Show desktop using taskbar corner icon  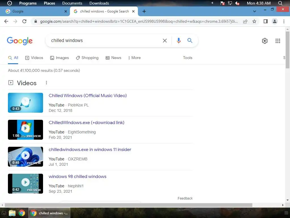click(x=4, y=213)
